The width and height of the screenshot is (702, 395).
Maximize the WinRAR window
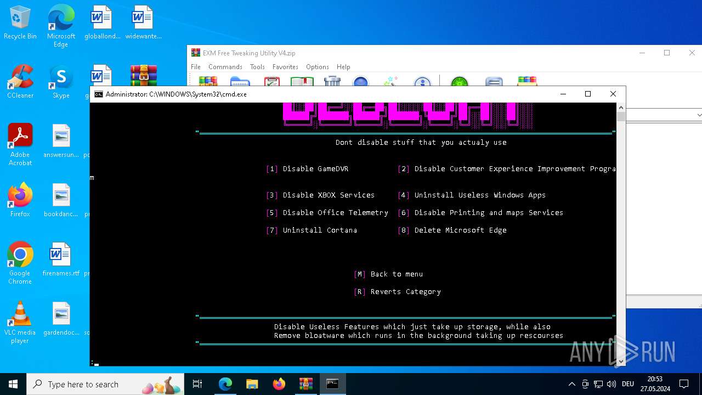667,53
